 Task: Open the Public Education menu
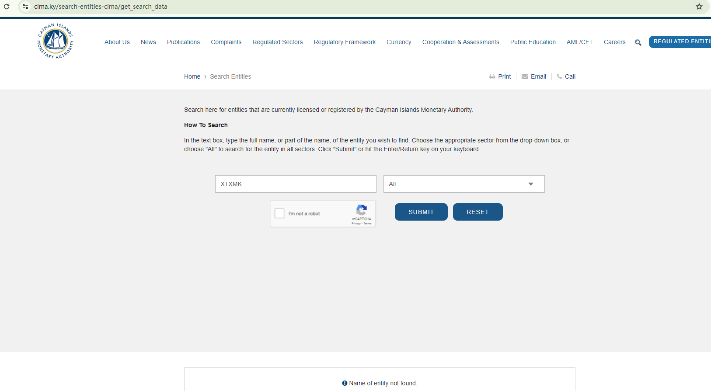click(533, 42)
